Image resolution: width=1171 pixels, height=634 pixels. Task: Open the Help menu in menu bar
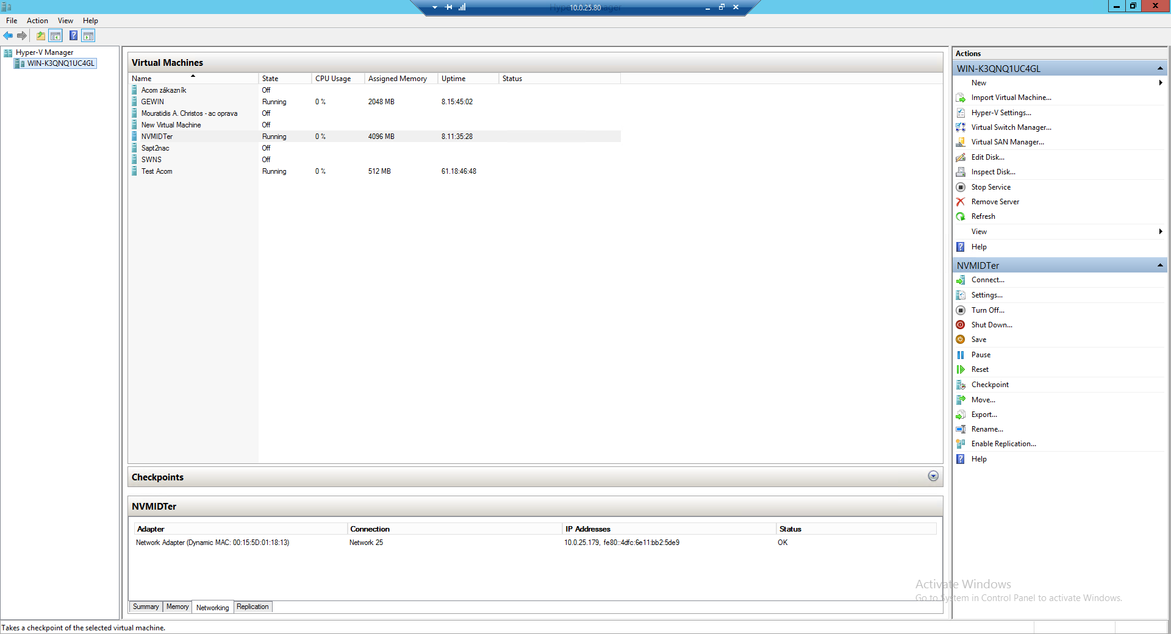tap(90, 21)
